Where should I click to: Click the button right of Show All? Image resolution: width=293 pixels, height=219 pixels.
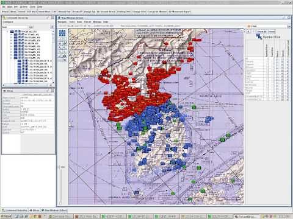[272, 32]
